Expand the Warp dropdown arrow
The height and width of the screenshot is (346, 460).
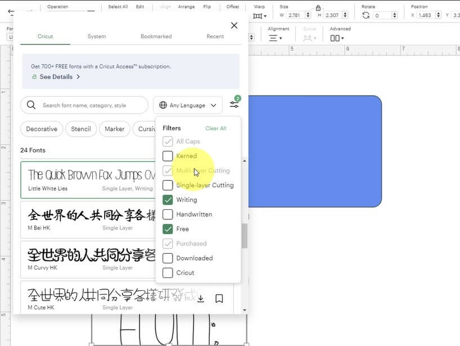coord(265,16)
